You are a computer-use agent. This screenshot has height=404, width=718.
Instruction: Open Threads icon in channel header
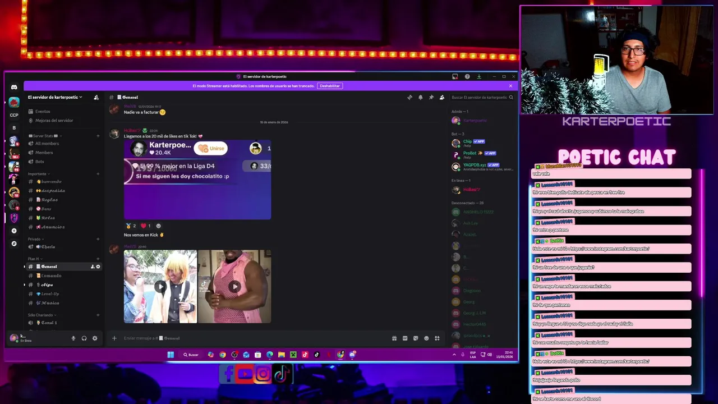409,97
